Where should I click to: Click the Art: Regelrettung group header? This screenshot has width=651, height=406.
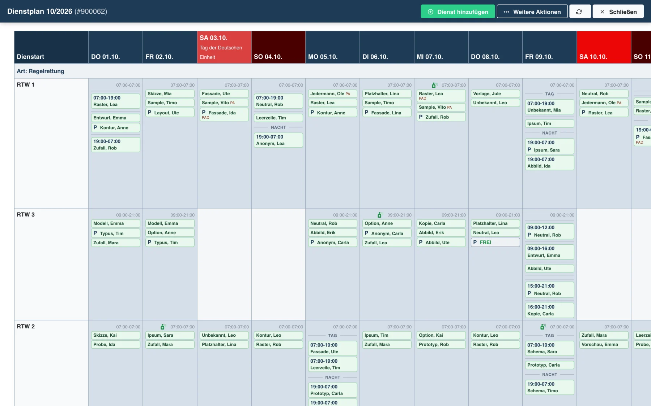(x=41, y=71)
